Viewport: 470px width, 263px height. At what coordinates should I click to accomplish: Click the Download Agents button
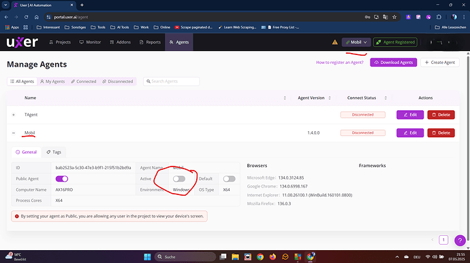393,63
